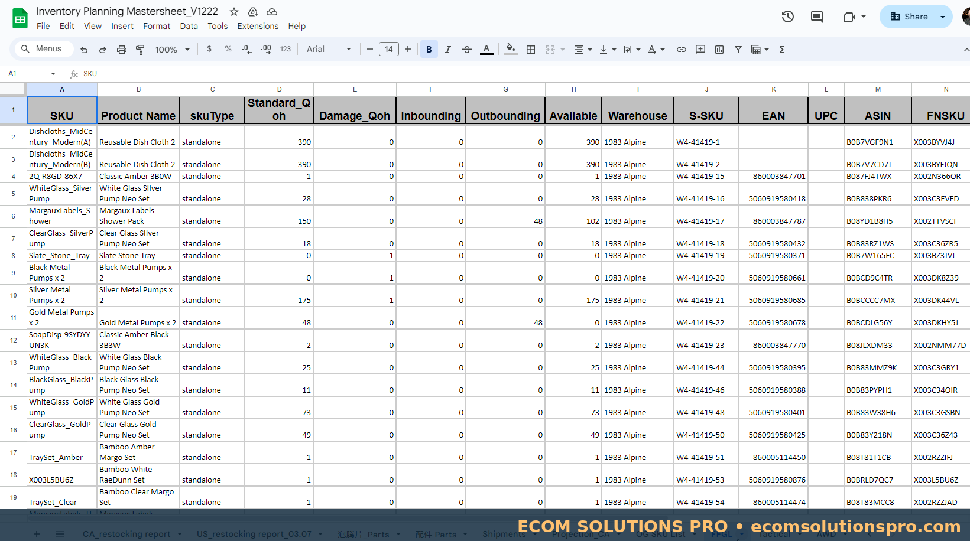Apply percent format with the % icon
Viewport: 970px width, 541px height.
(228, 49)
